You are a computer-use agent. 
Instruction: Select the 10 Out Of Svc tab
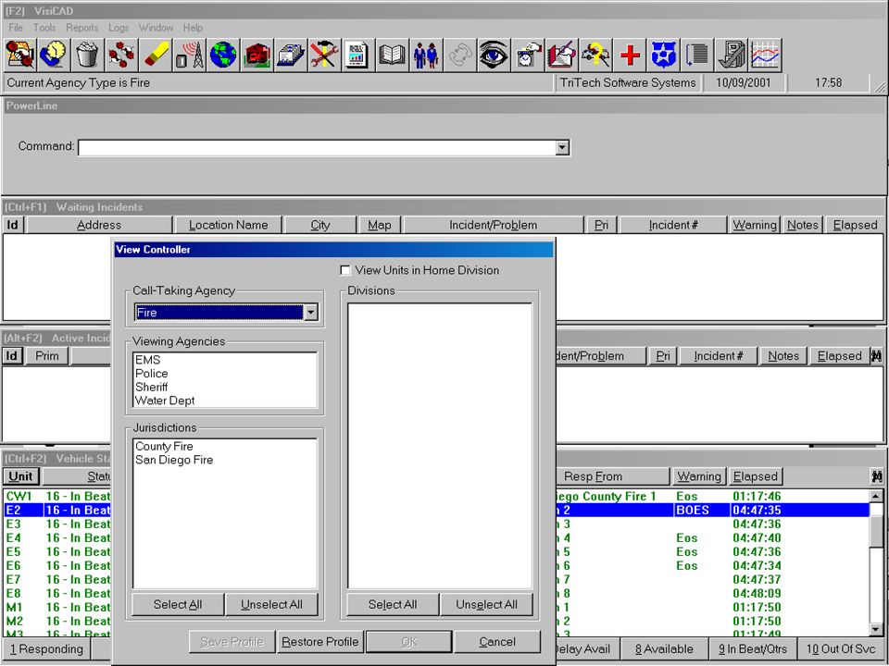841,649
